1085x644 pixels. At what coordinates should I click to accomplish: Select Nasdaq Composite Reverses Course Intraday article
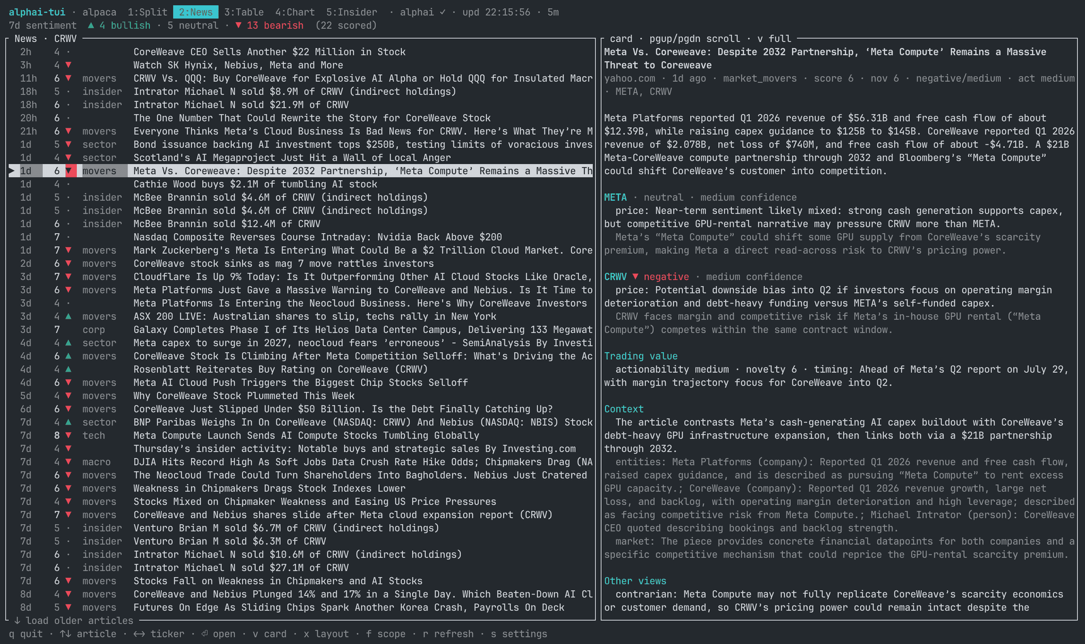pyautogui.click(x=301, y=237)
